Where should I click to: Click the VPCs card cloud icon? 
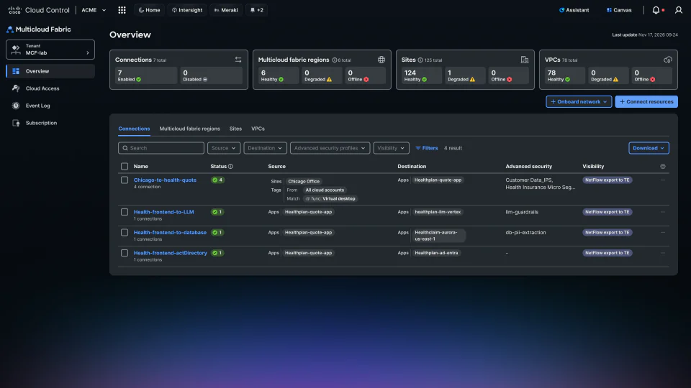tap(668, 60)
